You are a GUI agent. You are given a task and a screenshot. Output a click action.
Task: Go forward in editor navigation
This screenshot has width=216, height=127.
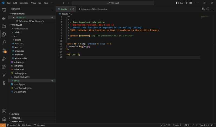click(x=68, y=3)
